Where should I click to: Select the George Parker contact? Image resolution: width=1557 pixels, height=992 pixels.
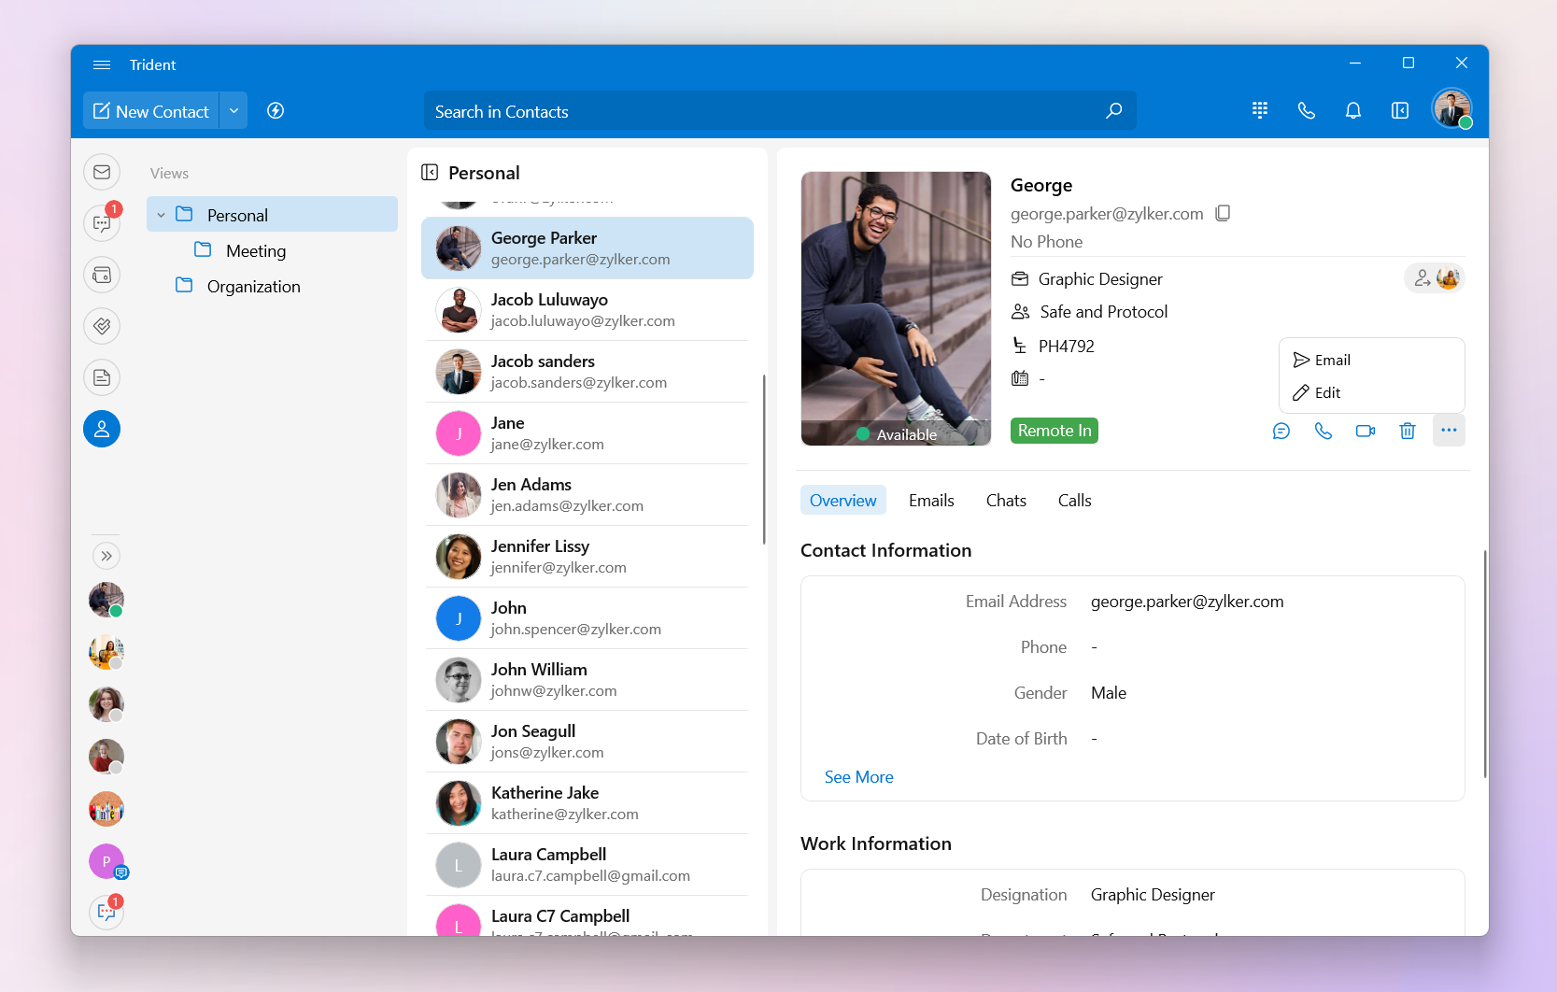click(x=587, y=248)
